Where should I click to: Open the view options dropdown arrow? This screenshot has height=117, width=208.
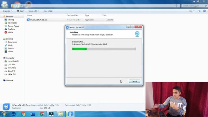coord(194,11)
